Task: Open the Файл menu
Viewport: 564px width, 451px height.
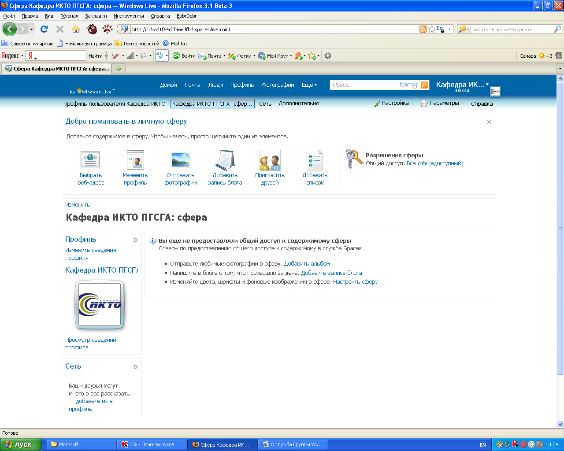Action: (x=9, y=16)
